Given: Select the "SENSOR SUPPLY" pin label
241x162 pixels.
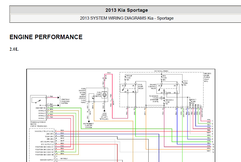Looking at the screenshot, I should point(46,160).
